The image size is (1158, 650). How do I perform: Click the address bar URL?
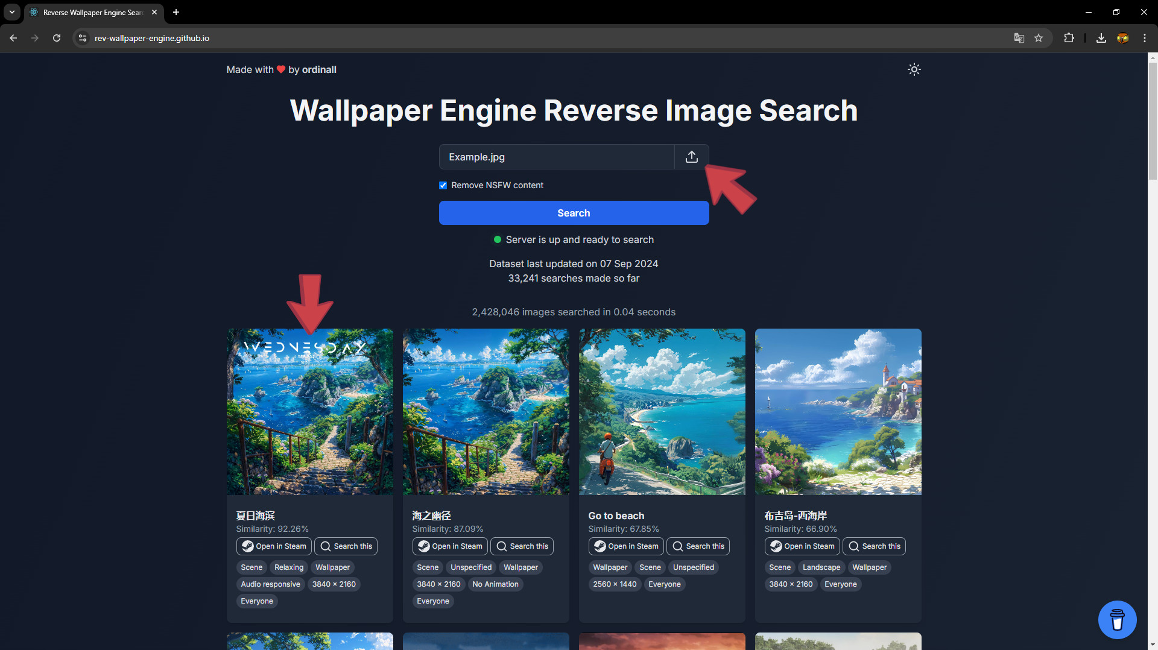click(152, 38)
